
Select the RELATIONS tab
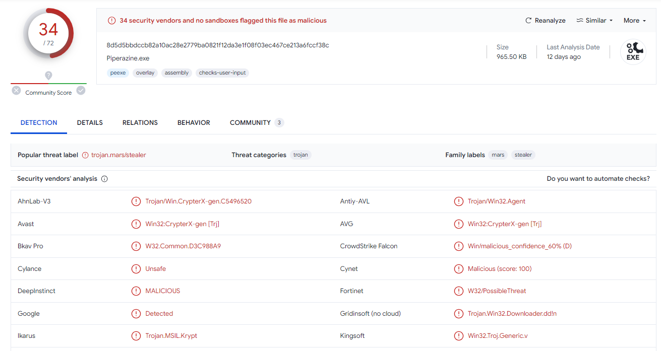140,122
